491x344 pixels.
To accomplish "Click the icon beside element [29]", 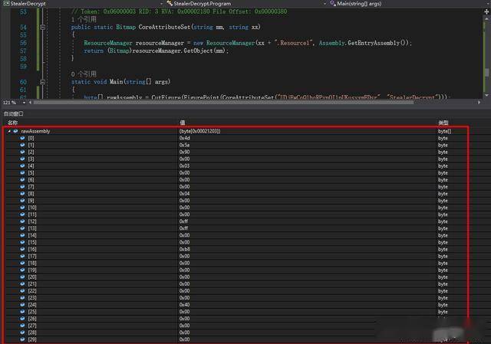I will click(x=22, y=339).
